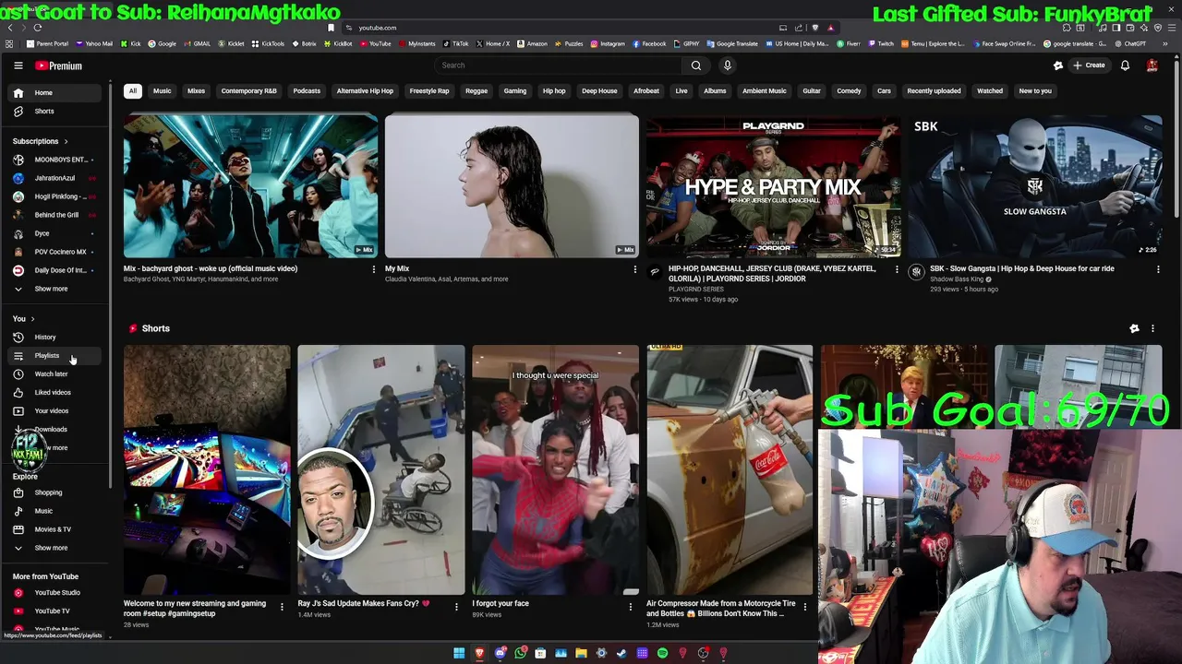Open Watch later list
Screen dimensions: 1182x664
point(55,373)
